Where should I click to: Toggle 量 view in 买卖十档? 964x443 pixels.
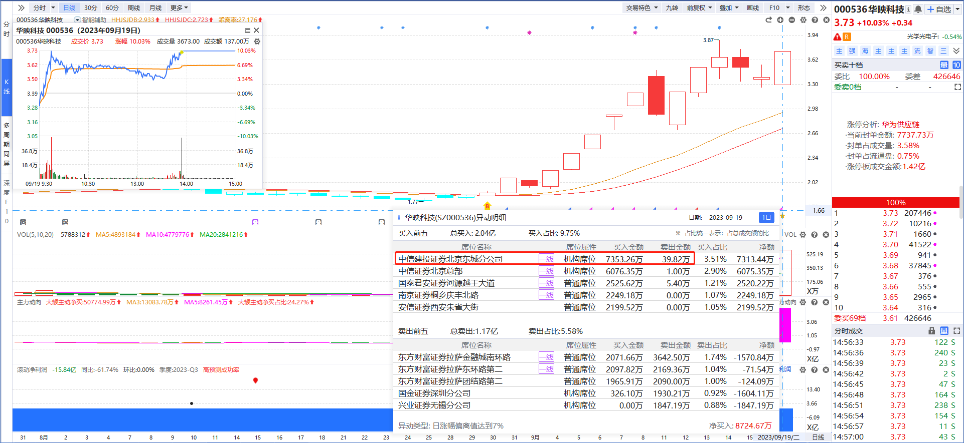944,65
